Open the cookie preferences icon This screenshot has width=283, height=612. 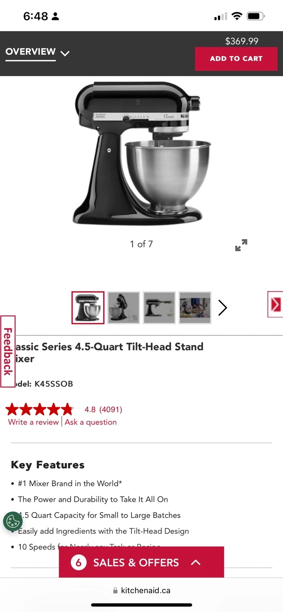pos(13,521)
